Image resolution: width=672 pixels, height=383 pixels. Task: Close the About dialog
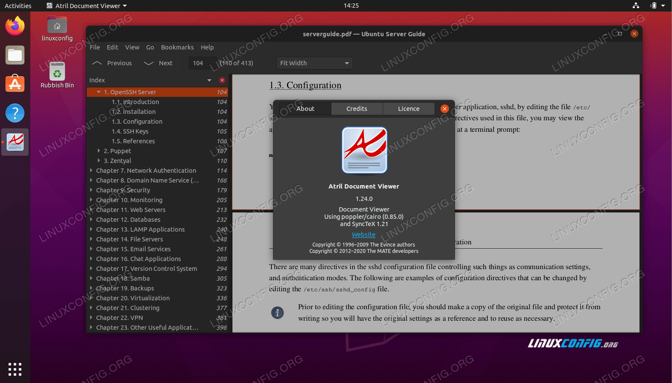point(445,109)
